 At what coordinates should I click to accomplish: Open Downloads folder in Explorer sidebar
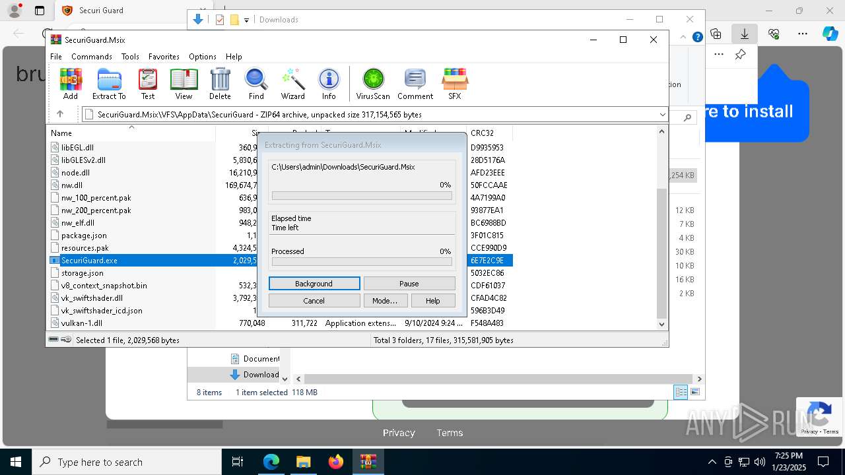tap(255, 374)
